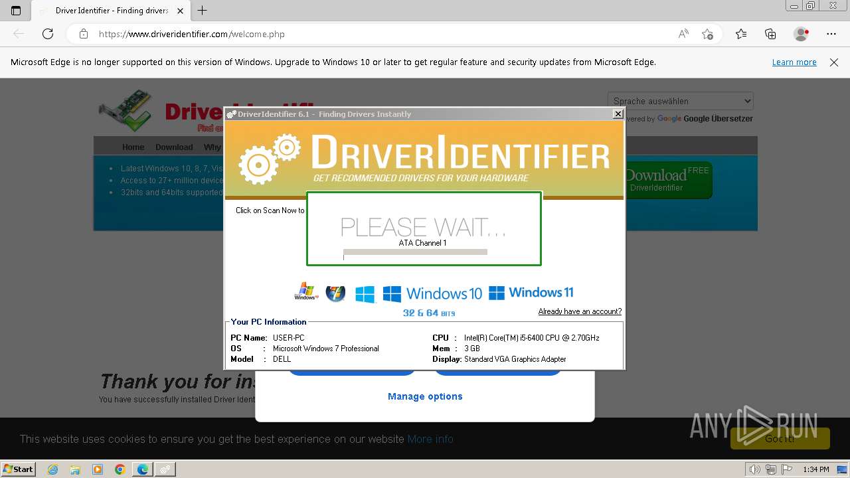Image resolution: width=850 pixels, height=478 pixels.
Task: Click the Manage options link
Action: (425, 396)
